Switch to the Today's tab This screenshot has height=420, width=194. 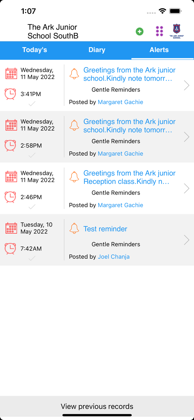[x=34, y=50]
